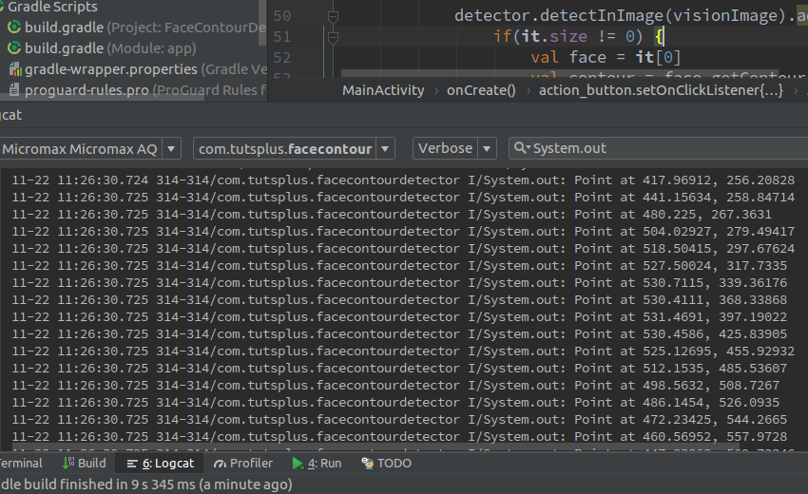Click the process dropdown arrow button
The height and width of the screenshot is (494, 808).
(385, 149)
